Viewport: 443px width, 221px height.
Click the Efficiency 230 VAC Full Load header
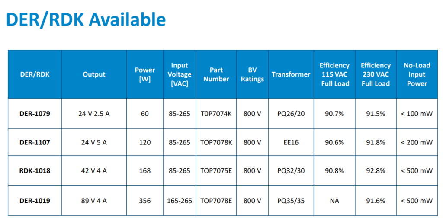[376, 74]
